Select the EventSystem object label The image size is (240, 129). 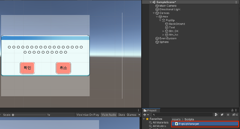(168, 38)
